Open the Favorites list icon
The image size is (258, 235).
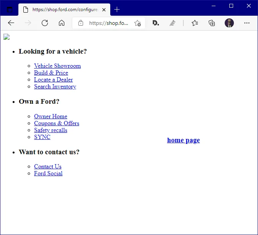[x=195, y=23]
